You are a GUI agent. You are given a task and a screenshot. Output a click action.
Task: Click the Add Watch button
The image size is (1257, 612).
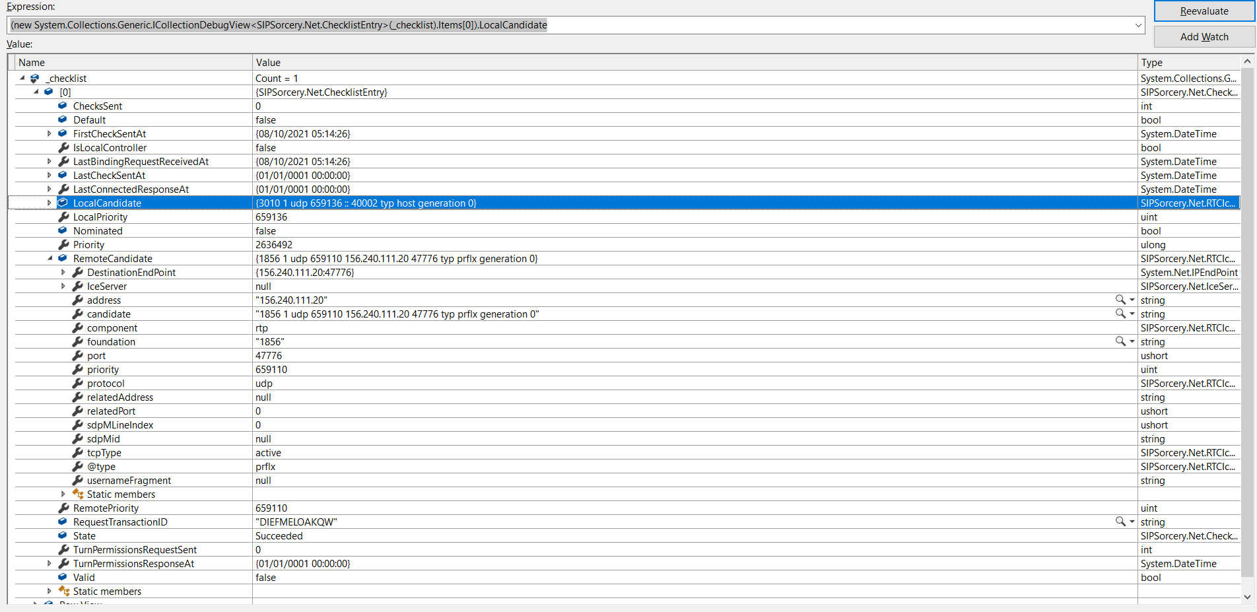[x=1203, y=36]
